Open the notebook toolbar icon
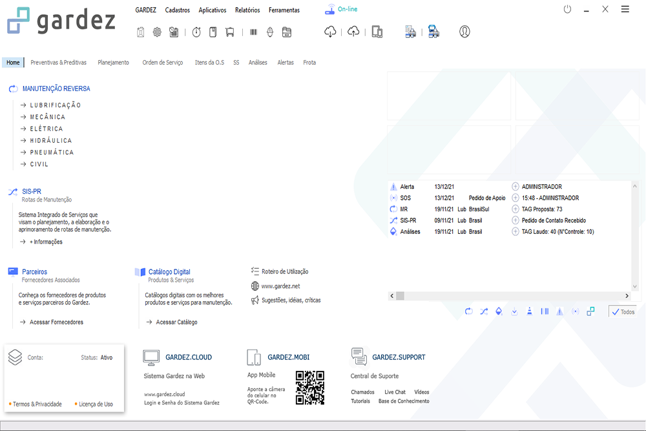This screenshot has height=431, width=646. (213, 32)
